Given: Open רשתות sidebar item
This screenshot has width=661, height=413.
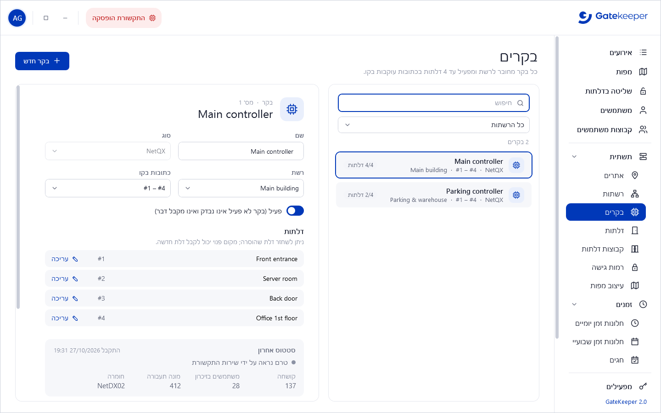Looking at the screenshot, I should coord(606,194).
